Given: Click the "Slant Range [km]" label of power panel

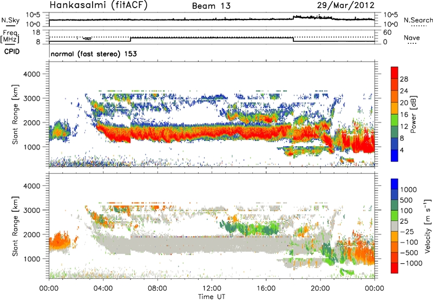Looking at the screenshot, I should tap(15, 114).
